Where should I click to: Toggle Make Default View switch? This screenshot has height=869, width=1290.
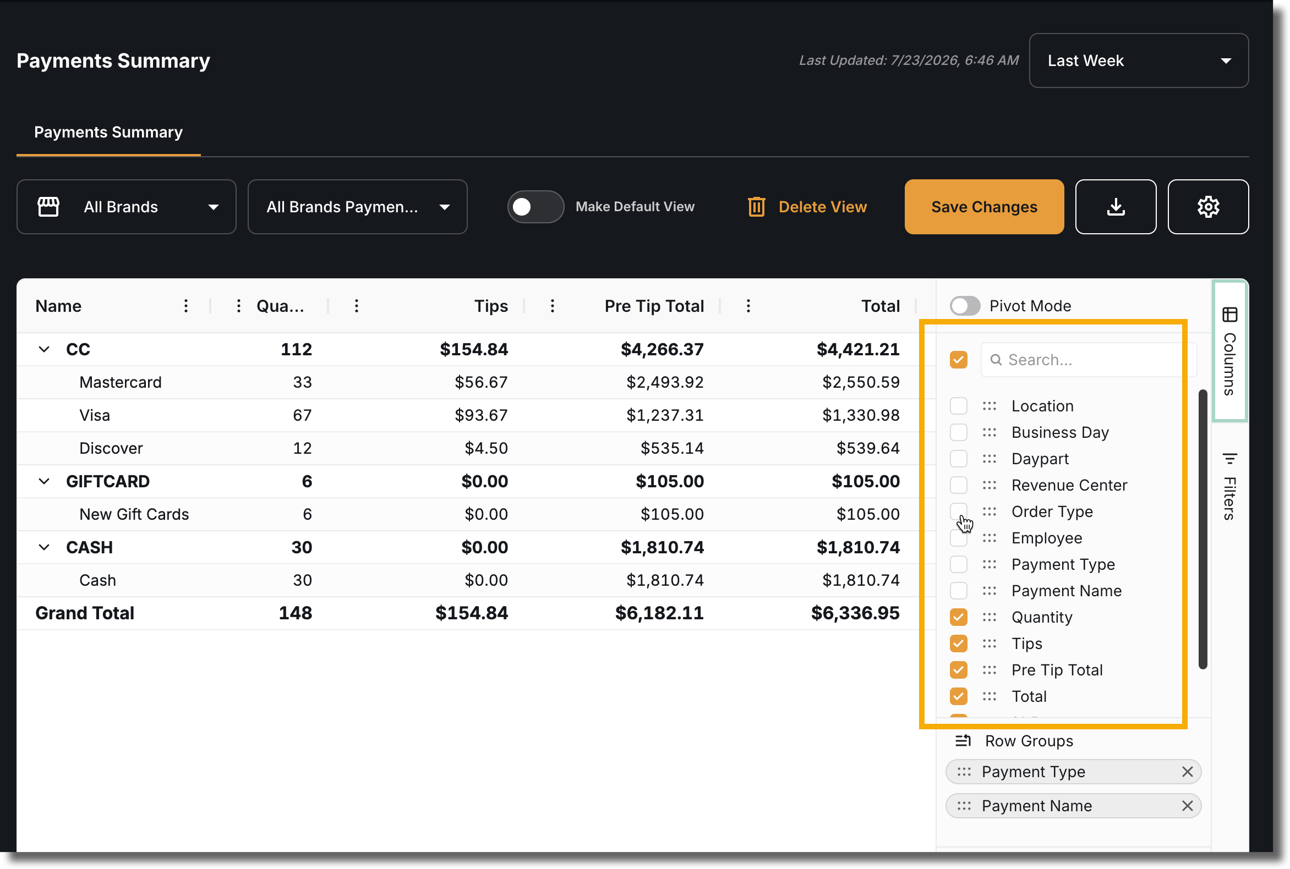coord(535,207)
